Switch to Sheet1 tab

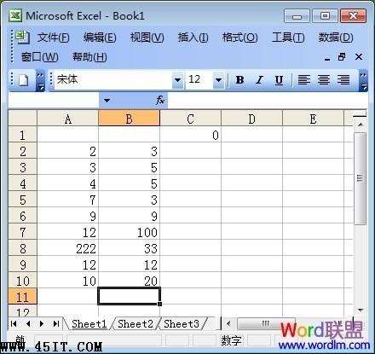(x=89, y=324)
